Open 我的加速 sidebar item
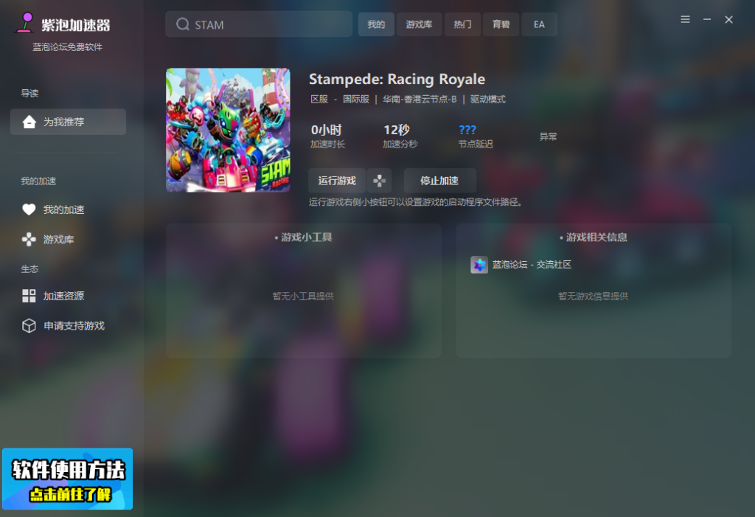Screen dimensions: 755x517 [x=63, y=209]
